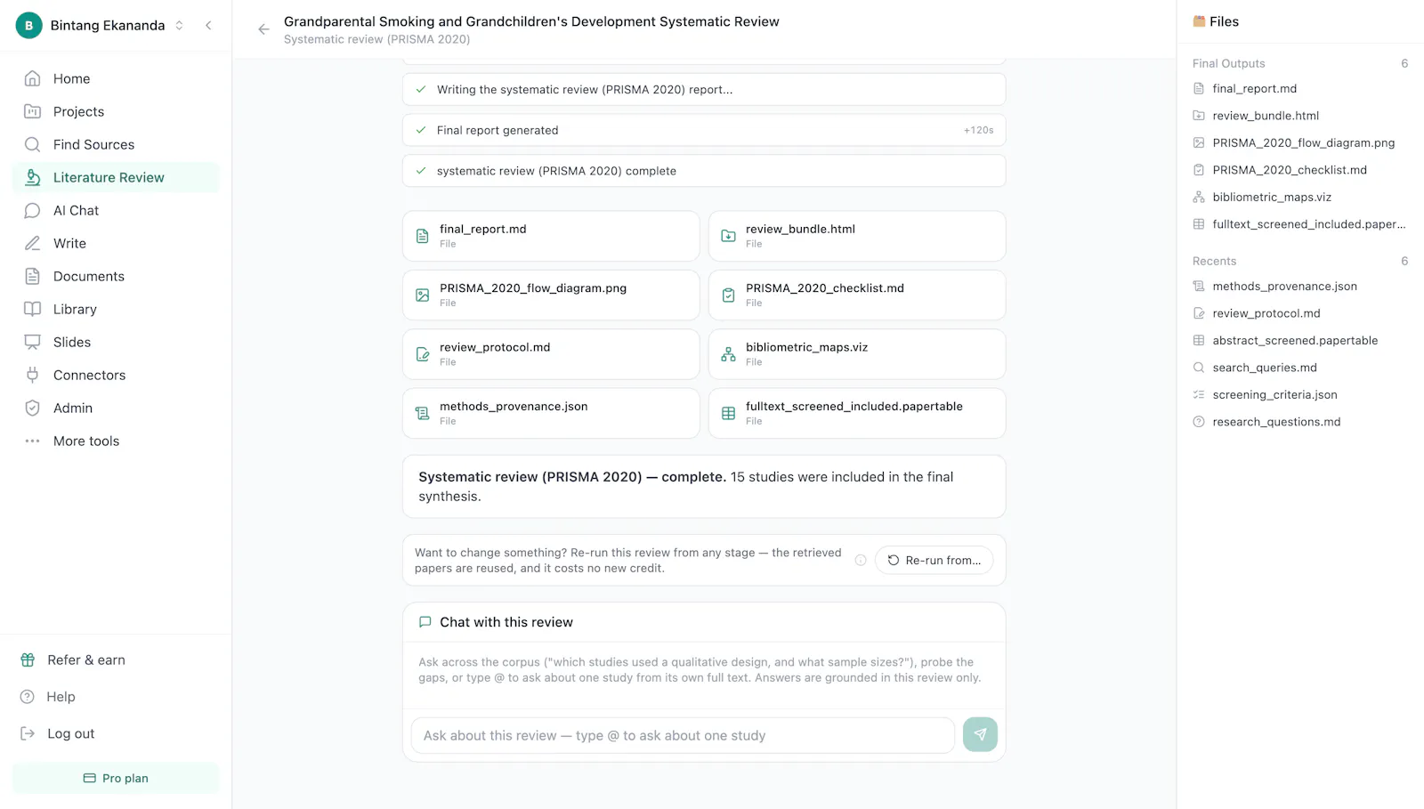Click the info icon near Re-run from

[861, 560]
